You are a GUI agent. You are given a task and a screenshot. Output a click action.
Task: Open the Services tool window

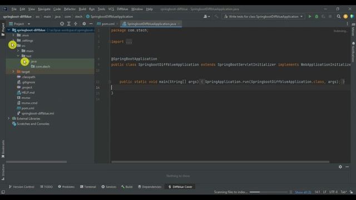(109, 187)
